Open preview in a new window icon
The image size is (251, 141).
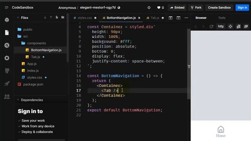point(246,26)
